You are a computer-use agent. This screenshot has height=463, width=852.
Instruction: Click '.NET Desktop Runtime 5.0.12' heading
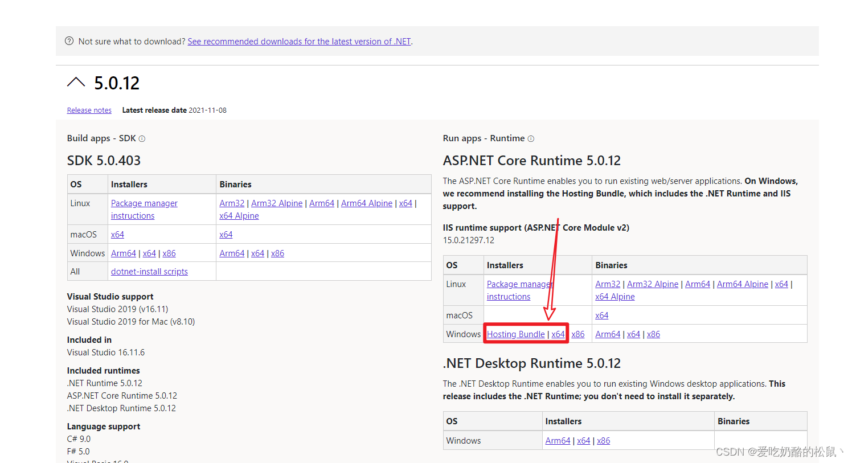coord(531,363)
